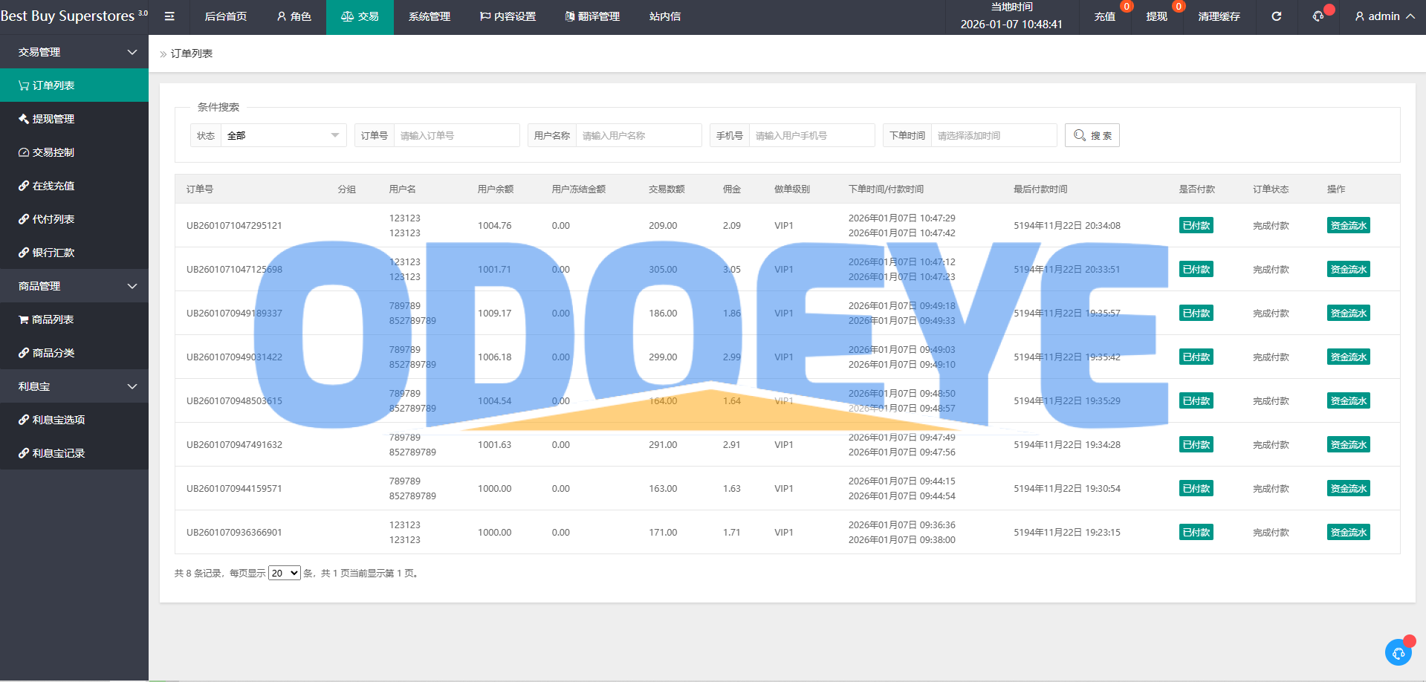Collapse the 商品管理 sidebar section
1426x682 pixels.
coord(74,286)
